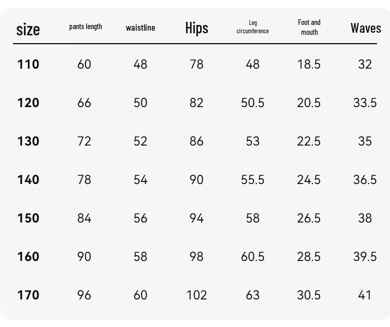This screenshot has height=327, width=390.
Task: Click the size 160 row label
Action: 28,256
